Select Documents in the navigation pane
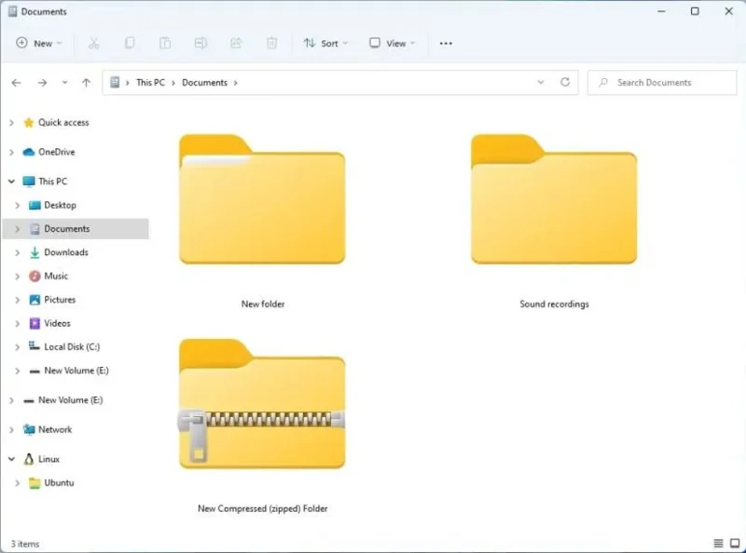Viewport: 746px width, 553px height. (x=76, y=229)
